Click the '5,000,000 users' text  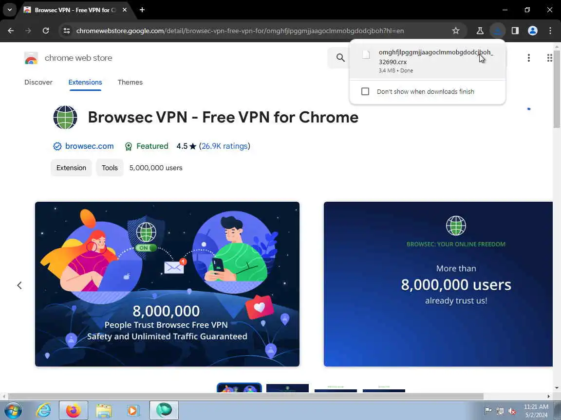pyautogui.click(x=156, y=168)
